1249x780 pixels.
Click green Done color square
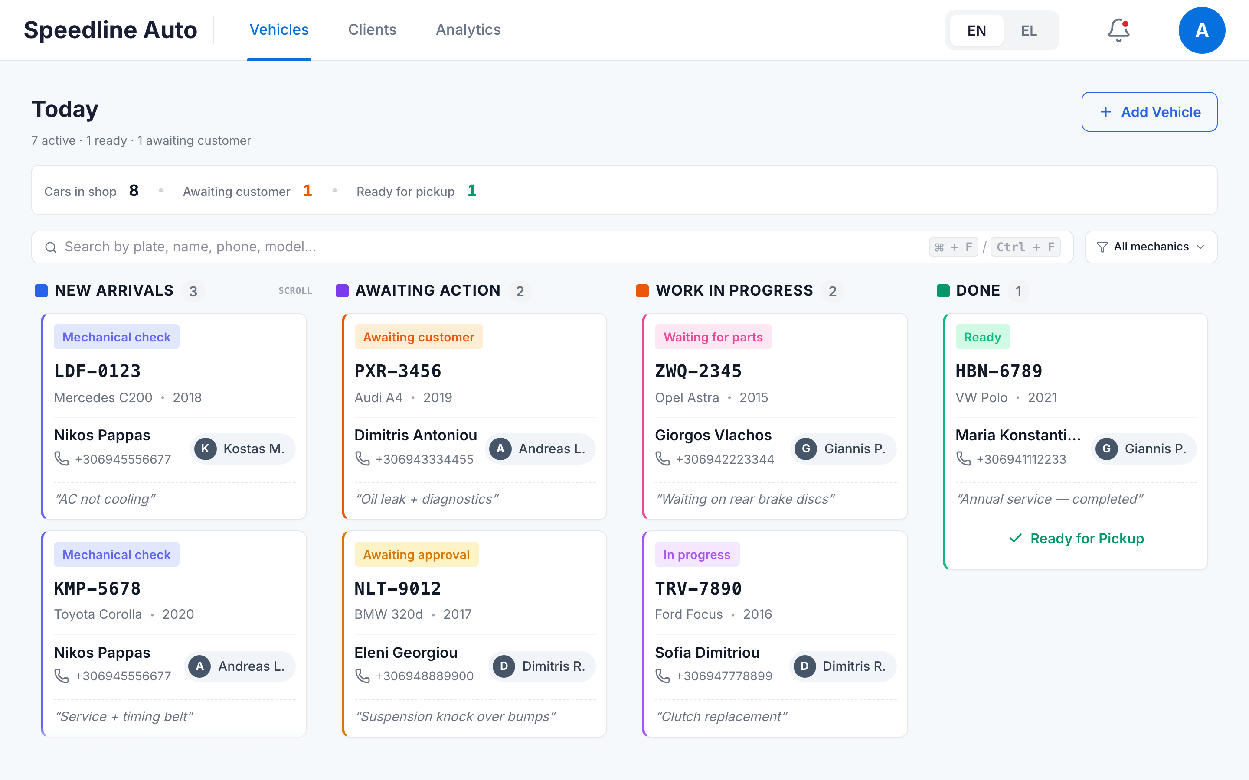click(x=943, y=291)
